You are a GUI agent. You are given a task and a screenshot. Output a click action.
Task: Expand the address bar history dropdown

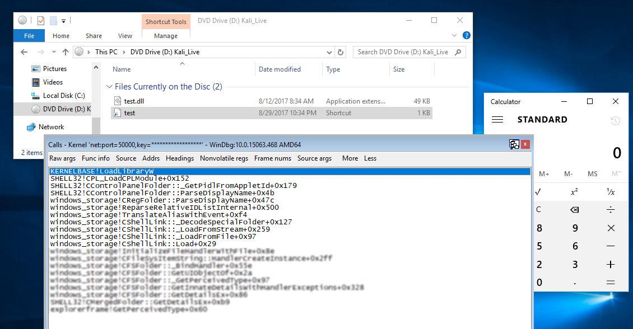click(329, 53)
